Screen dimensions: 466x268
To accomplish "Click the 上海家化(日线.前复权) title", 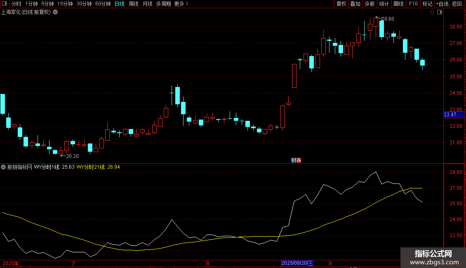I will pos(26,12).
